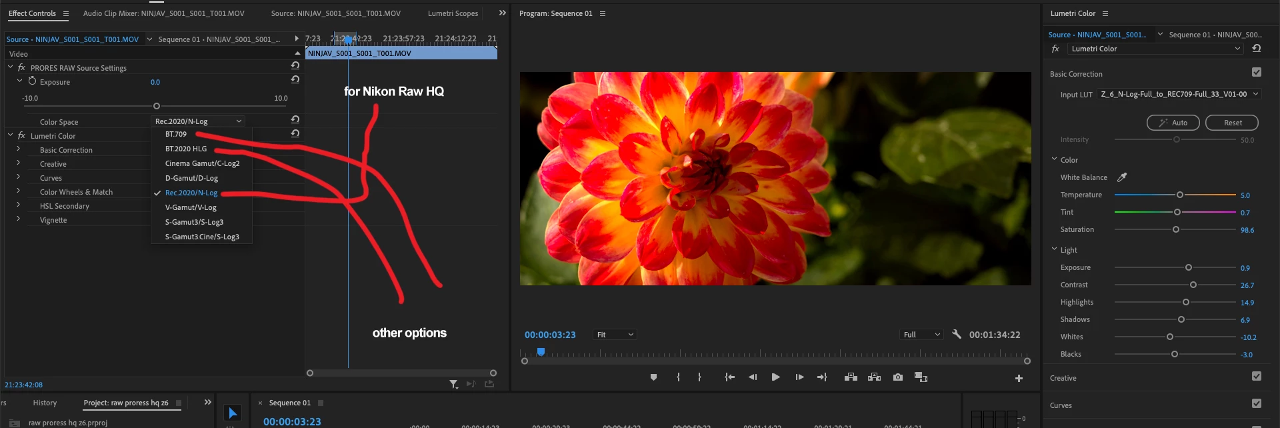1280x428 pixels.
Task: Click the Reset button in Basic Correction
Action: [x=1232, y=123]
